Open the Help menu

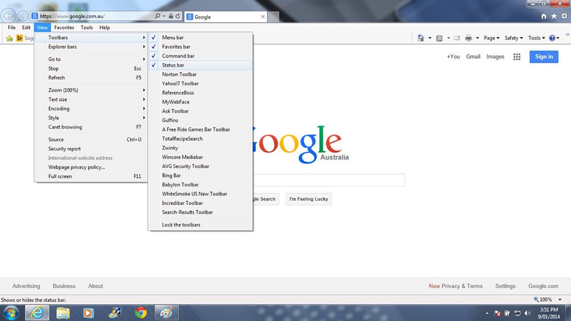[x=105, y=27]
